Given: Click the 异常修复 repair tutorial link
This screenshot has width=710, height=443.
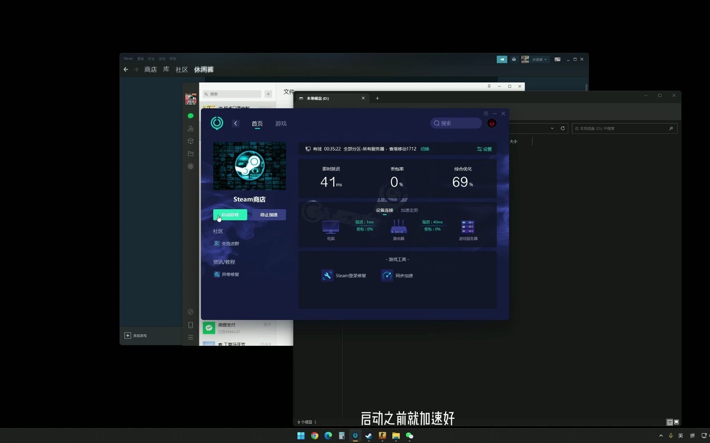Looking at the screenshot, I should click(226, 274).
